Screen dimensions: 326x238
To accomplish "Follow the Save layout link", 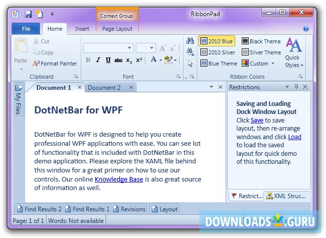I will pyautogui.click(x=257, y=120).
